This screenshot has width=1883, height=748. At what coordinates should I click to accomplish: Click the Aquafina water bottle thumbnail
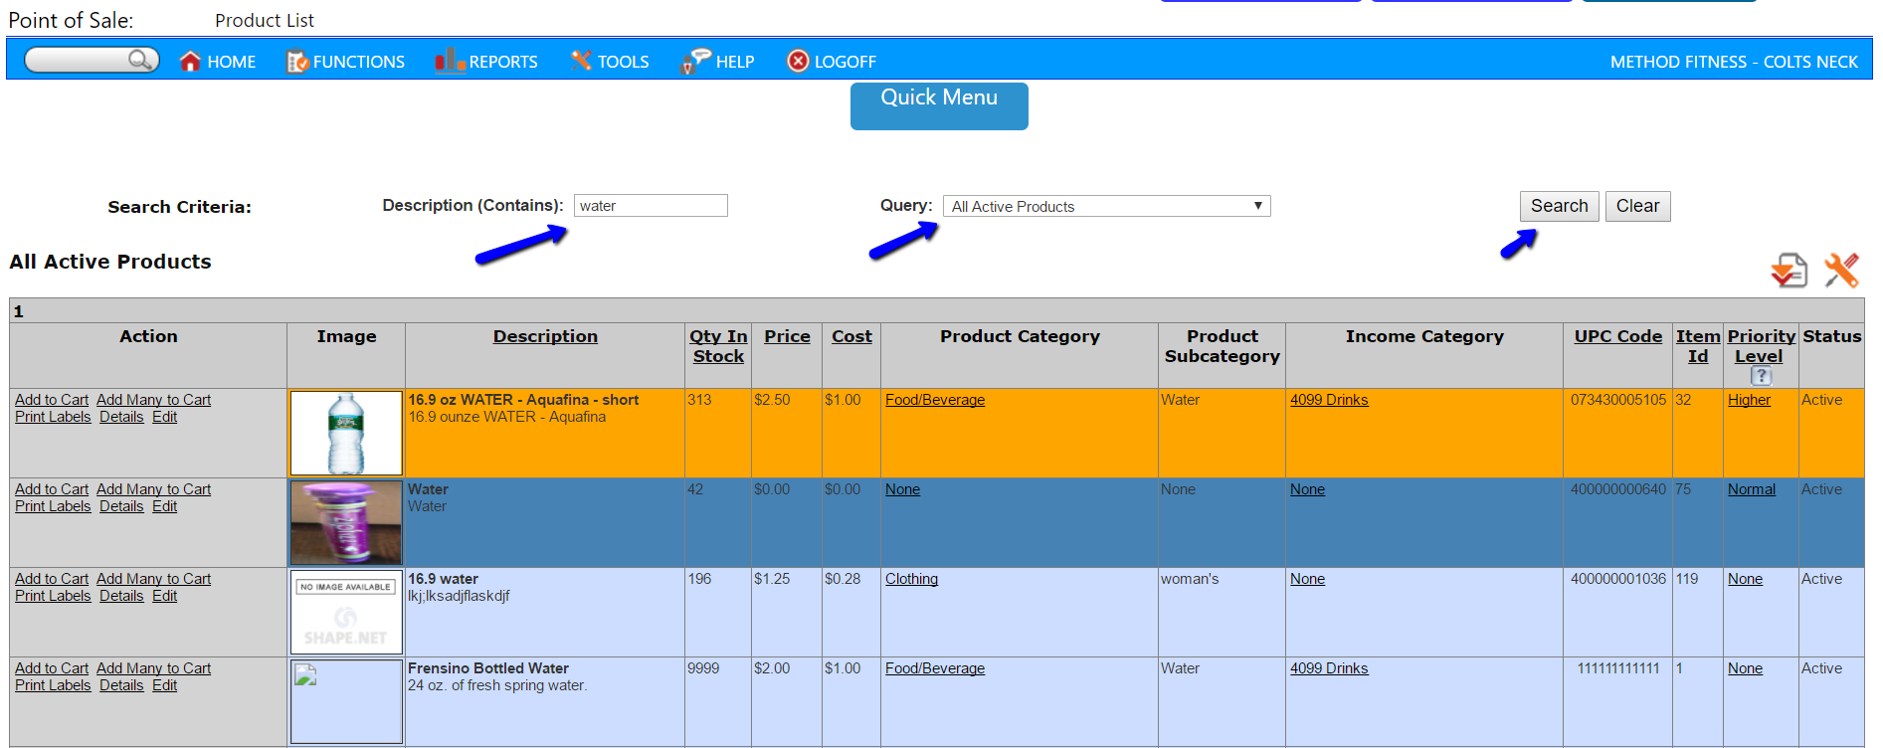346,433
